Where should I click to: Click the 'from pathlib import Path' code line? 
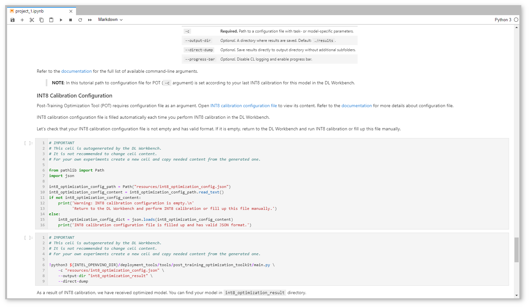pos(77,170)
